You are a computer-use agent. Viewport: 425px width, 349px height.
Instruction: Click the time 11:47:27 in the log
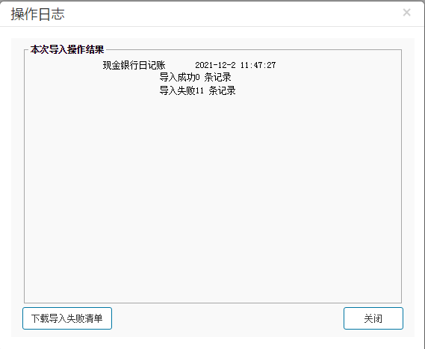[258, 65]
